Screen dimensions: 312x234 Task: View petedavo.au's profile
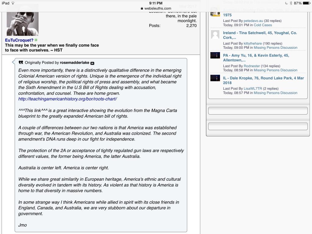click(253, 21)
